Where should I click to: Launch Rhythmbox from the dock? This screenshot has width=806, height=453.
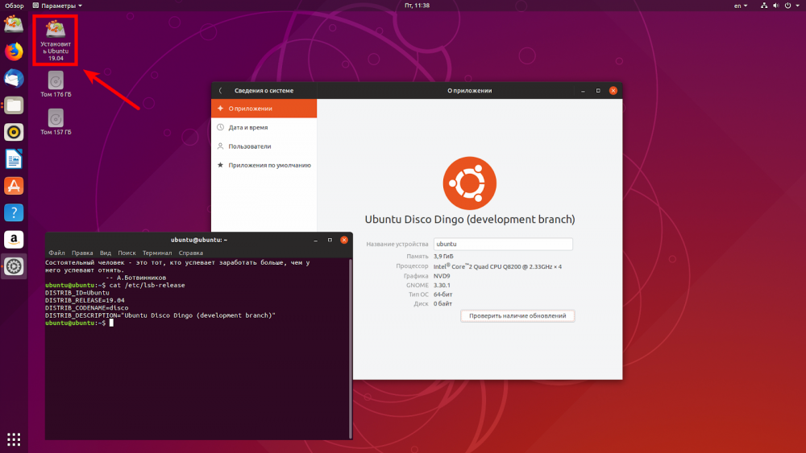(14, 133)
